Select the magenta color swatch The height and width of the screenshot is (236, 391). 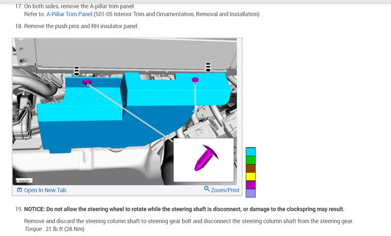tap(251, 185)
